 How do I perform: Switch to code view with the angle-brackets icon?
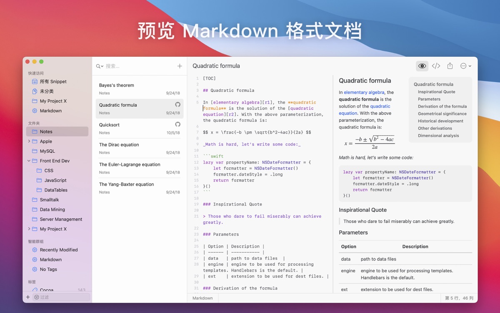(x=436, y=66)
